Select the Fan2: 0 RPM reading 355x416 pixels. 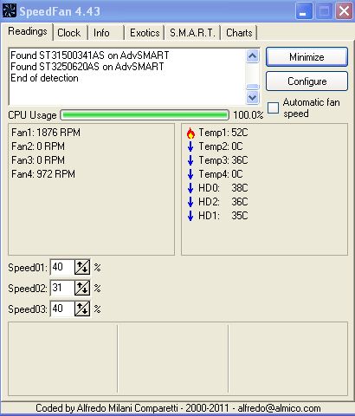38,146
